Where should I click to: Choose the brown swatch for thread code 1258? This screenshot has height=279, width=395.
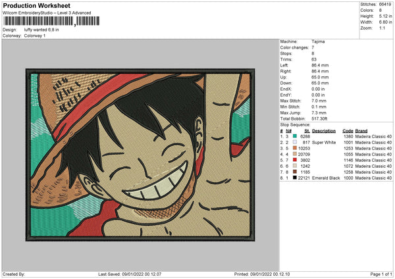pos(295,172)
